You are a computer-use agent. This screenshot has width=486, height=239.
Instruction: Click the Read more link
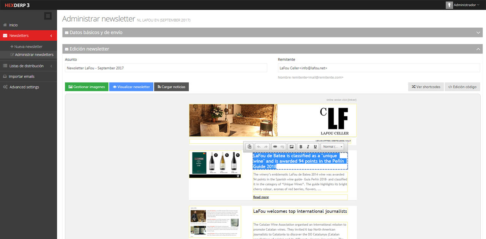tap(261, 197)
